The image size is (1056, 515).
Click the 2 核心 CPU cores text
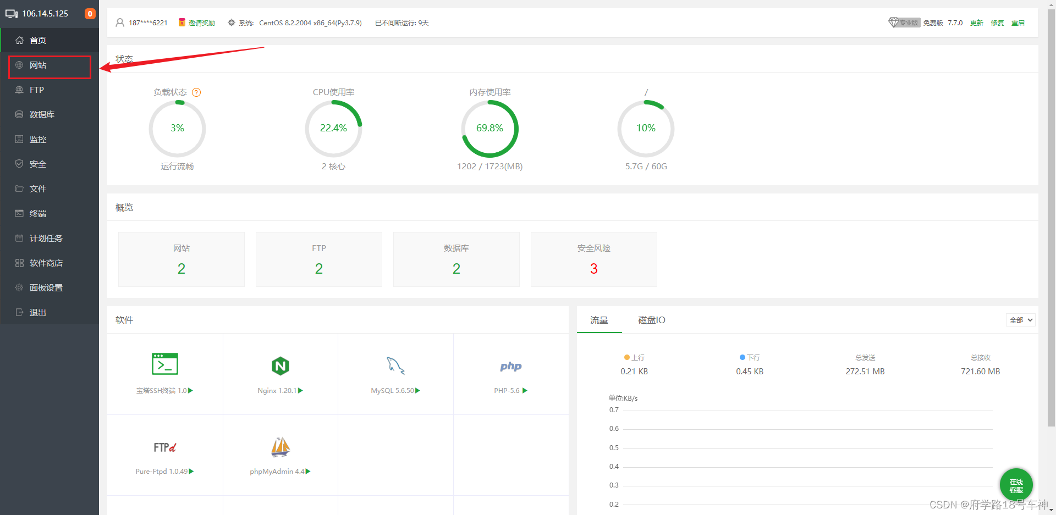click(333, 166)
